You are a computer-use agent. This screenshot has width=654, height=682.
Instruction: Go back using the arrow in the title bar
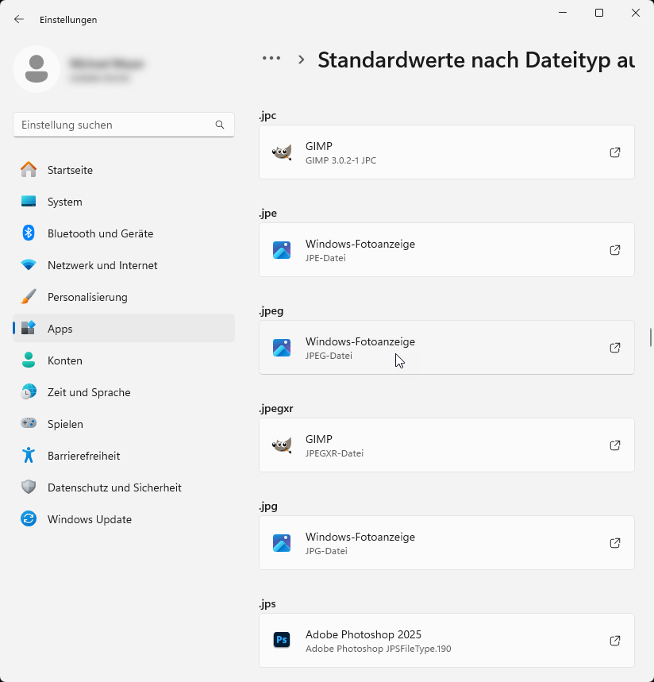click(x=19, y=19)
